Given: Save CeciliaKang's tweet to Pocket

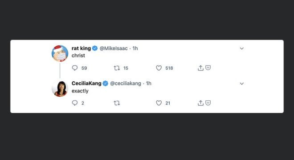Looking at the screenshot, I should click(208, 103).
